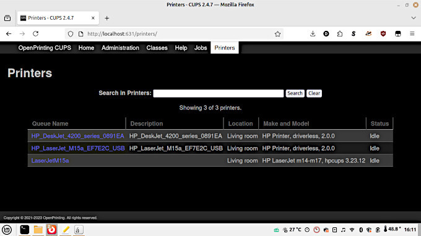Click the Make and Model header
This screenshot has height=236, width=421.
tap(286, 124)
